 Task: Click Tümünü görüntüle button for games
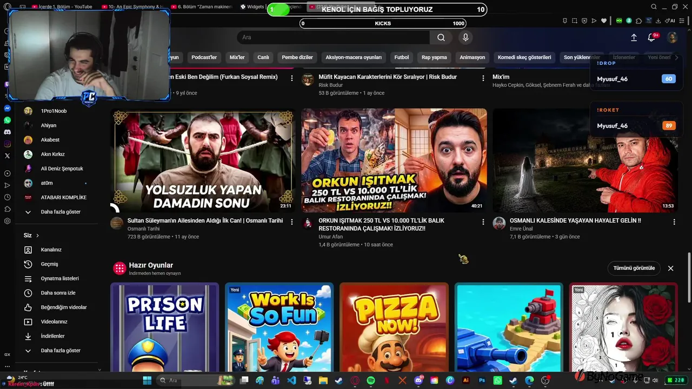pyautogui.click(x=634, y=268)
